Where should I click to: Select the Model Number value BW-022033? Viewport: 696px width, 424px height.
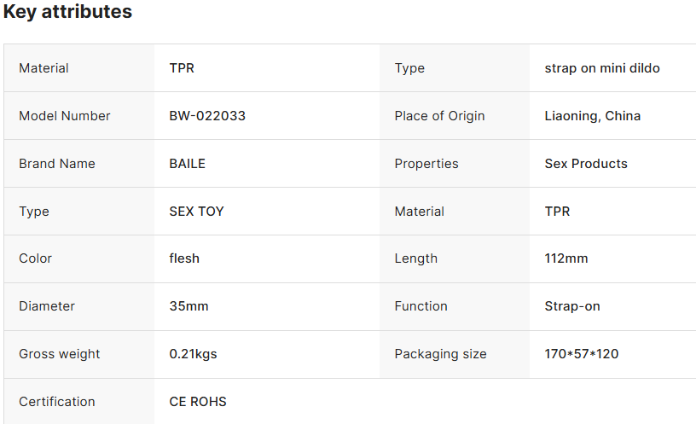(x=207, y=116)
